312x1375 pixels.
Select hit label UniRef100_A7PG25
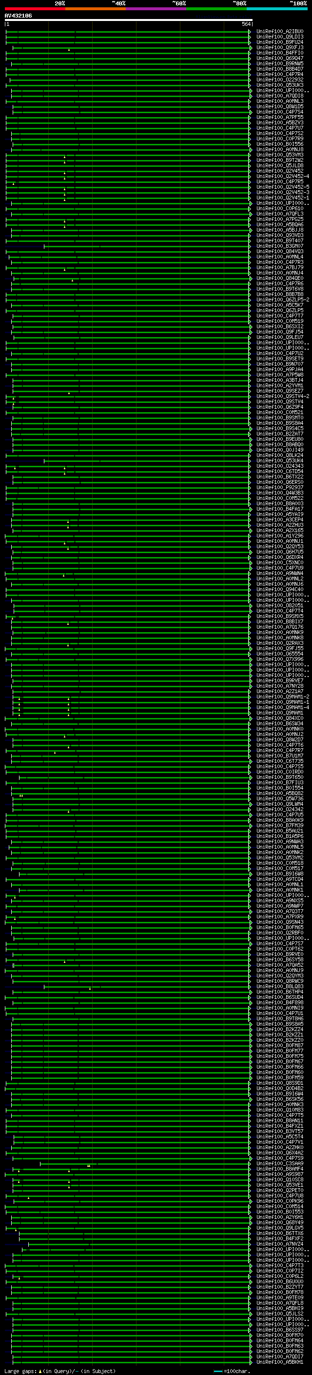280,219
